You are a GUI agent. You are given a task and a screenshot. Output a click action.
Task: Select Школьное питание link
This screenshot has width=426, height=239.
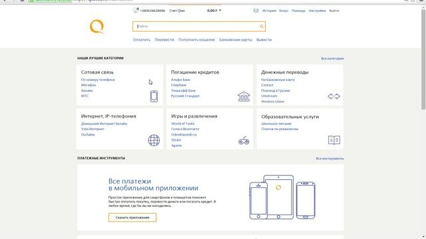276,123
